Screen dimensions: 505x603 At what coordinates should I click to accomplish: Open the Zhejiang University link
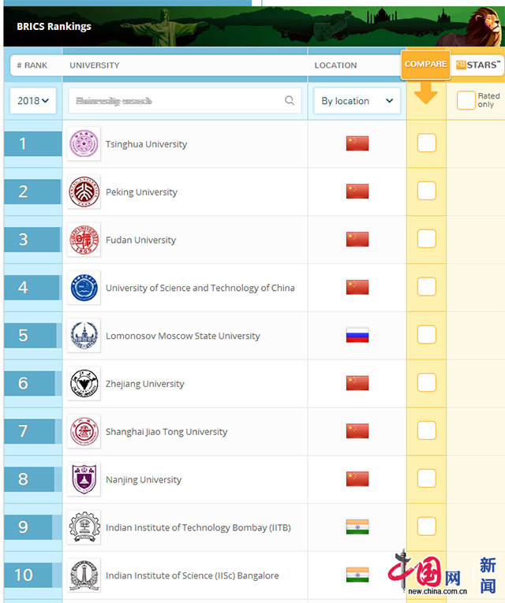pyautogui.click(x=145, y=384)
